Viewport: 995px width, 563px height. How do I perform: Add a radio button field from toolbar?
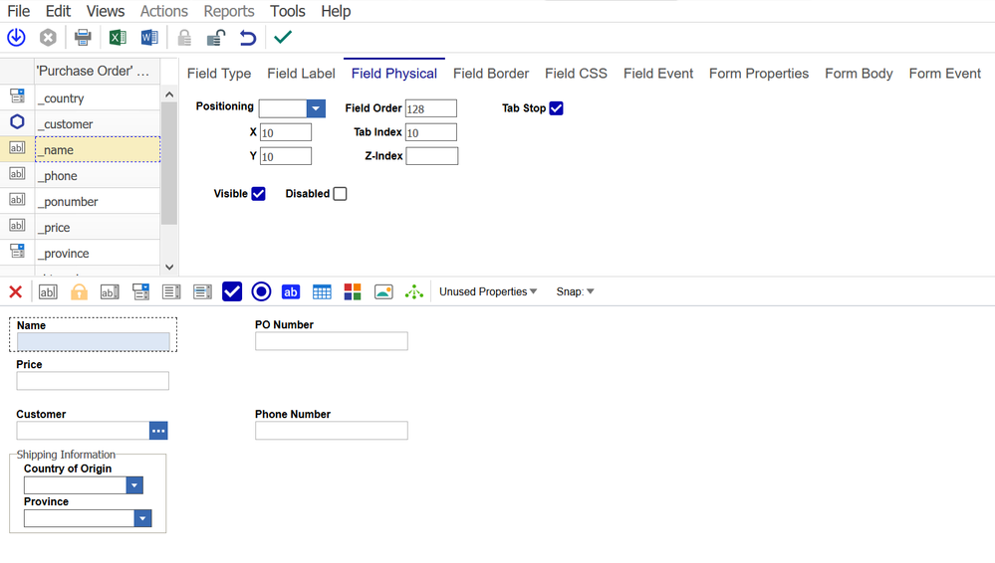(x=261, y=291)
